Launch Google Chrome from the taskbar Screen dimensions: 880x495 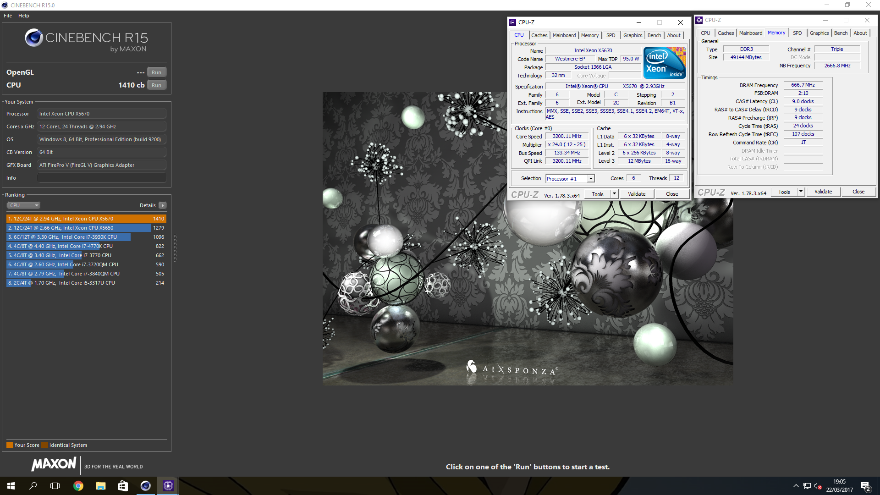78,486
